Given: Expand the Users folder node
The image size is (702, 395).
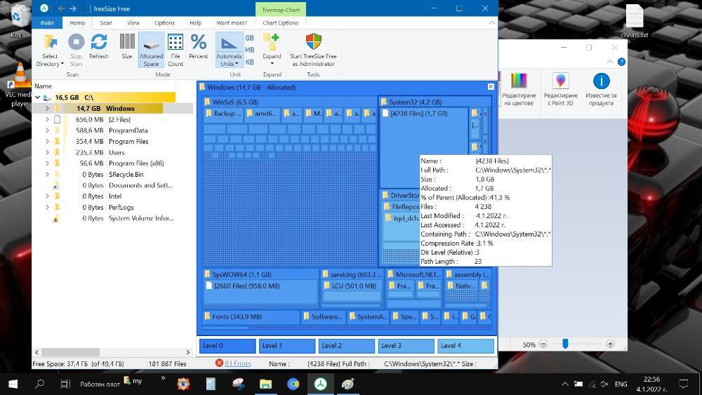Looking at the screenshot, I should tap(47, 152).
